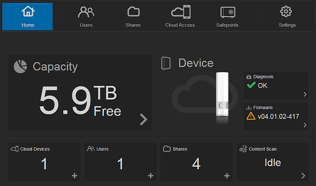Screen dimensions: 316x186
Task: Add a cloud device with plus button
Action: pyautogui.click(x=74, y=176)
